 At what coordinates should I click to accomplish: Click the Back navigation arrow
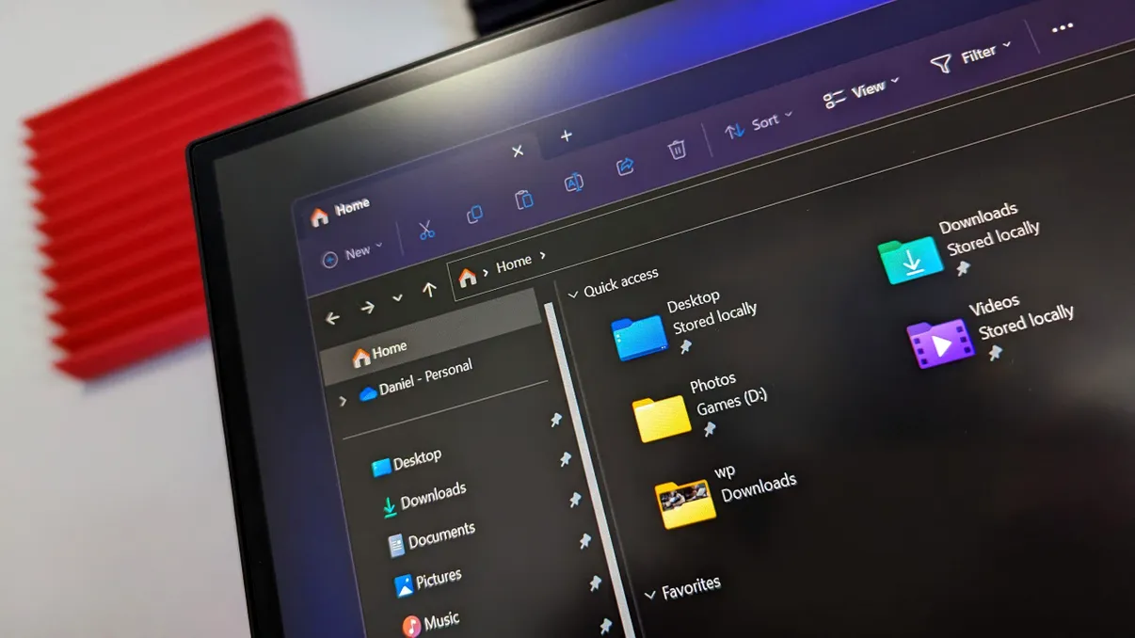pyautogui.click(x=331, y=318)
